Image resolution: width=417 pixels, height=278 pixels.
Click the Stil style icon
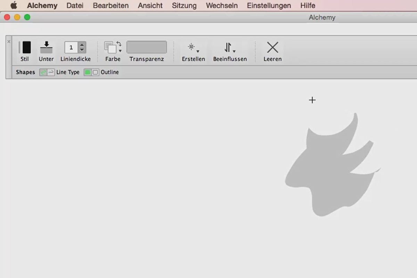[x=26, y=48]
